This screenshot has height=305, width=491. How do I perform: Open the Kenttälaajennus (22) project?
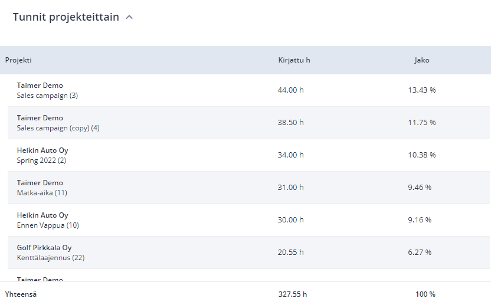tap(51, 258)
